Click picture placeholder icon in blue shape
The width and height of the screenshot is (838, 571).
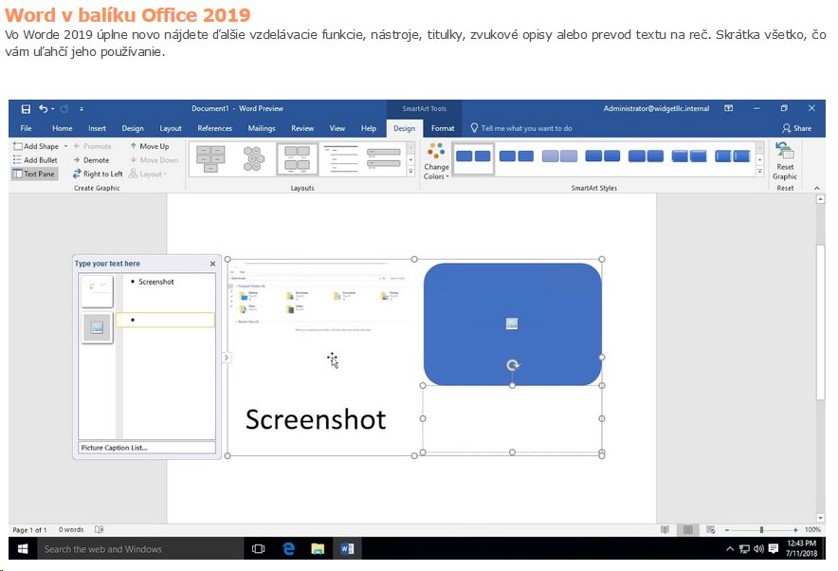(x=512, y=324)
